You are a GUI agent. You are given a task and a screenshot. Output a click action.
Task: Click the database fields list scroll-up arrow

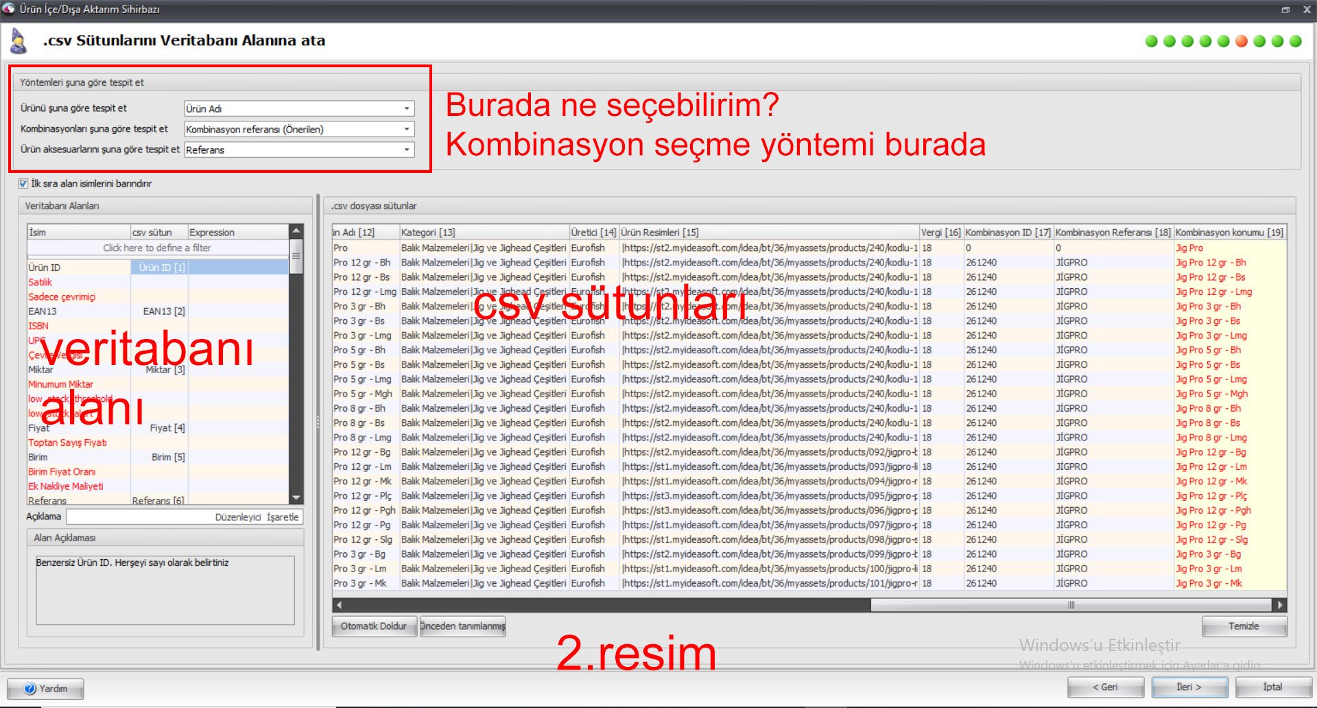click(x=296, y=231)
